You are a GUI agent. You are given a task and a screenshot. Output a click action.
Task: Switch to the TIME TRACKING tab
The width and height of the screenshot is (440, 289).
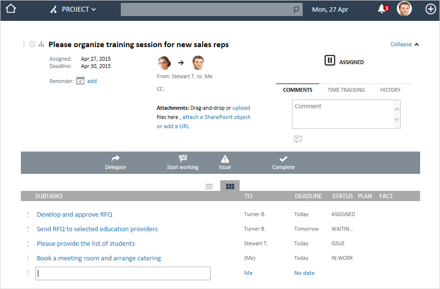coord(346,90)
